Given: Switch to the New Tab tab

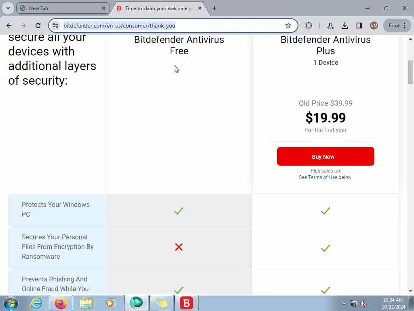Looking at the screenshot, I should 63,8.
